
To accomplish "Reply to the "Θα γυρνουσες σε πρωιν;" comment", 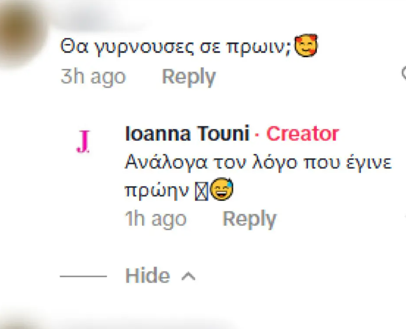I will pos(189,77).
